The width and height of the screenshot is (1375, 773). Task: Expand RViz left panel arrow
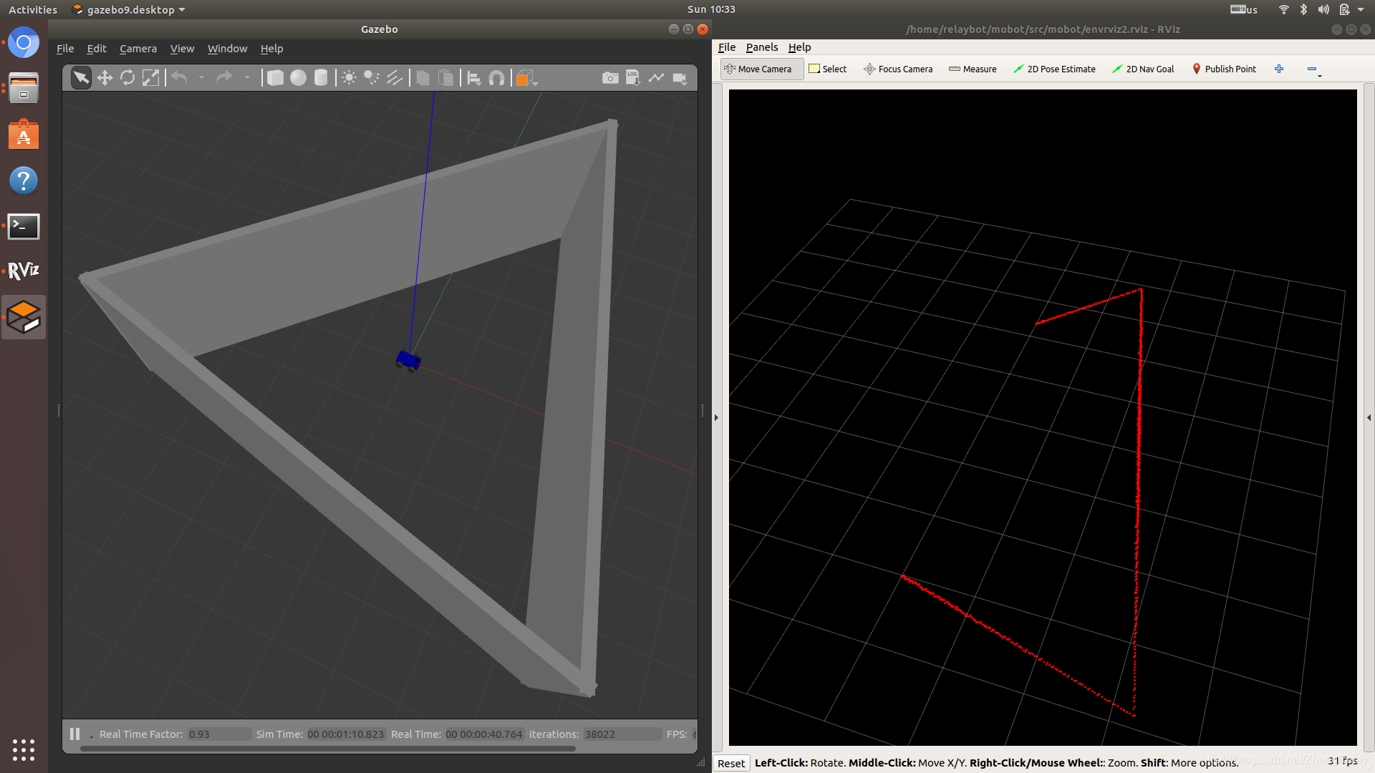tap(716, 417)
